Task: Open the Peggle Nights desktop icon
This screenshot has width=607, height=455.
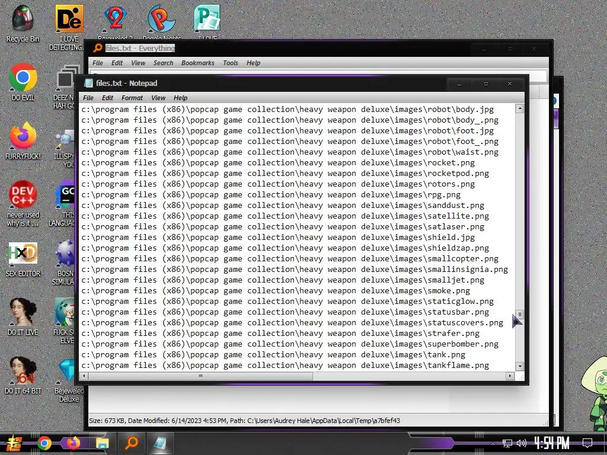Action: [161, 21]
